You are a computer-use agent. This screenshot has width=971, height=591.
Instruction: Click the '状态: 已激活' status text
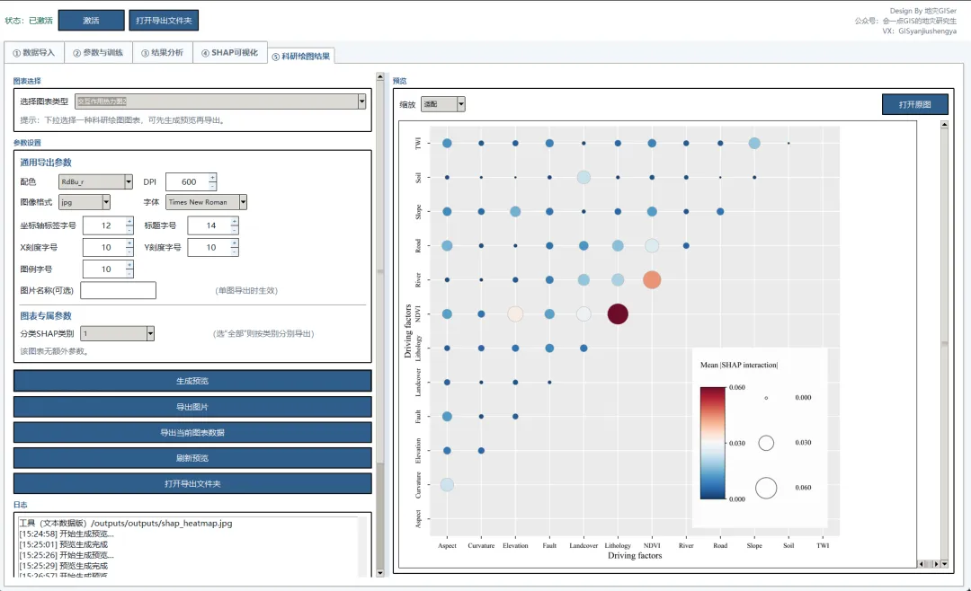(x=29, y=21)
